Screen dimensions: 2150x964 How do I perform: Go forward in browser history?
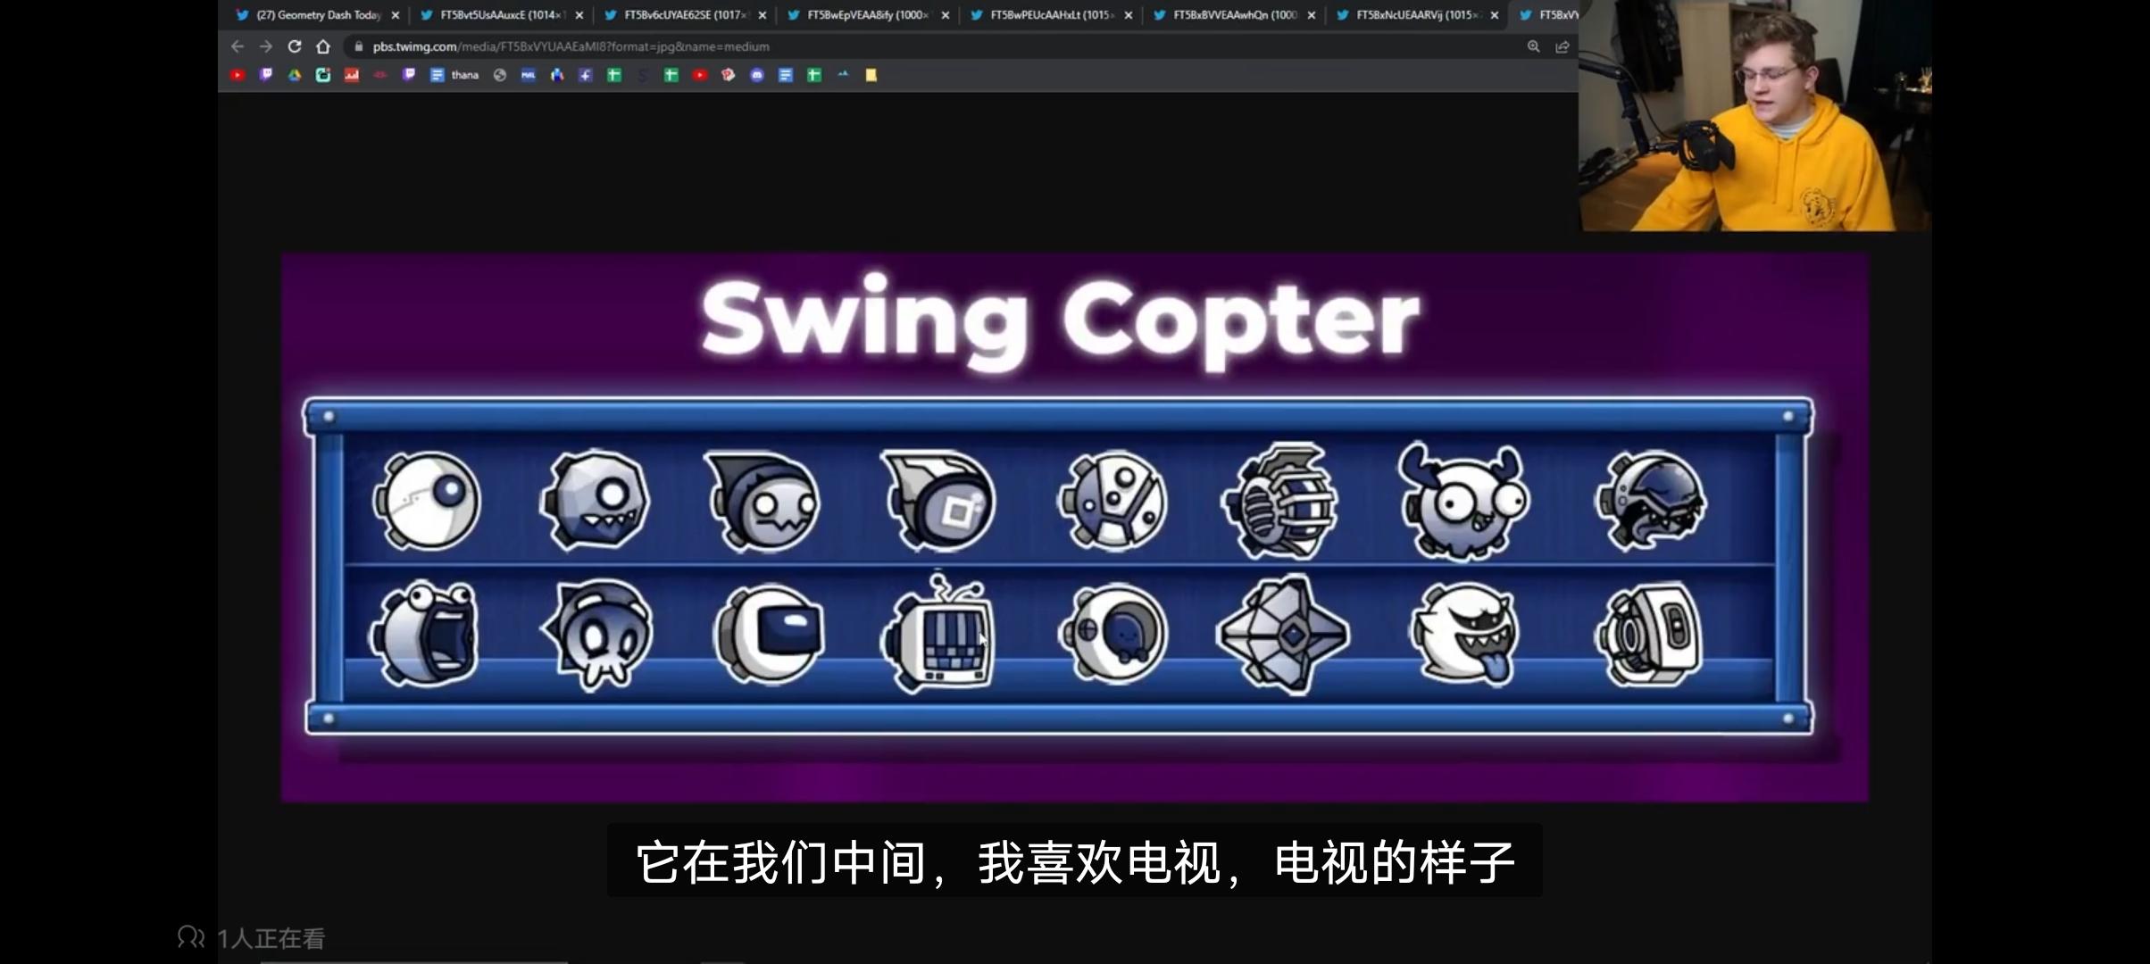point(266,46)
